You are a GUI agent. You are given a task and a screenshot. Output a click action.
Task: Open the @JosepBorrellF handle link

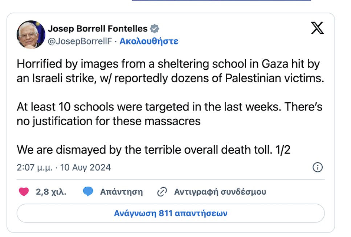(80, 41)
